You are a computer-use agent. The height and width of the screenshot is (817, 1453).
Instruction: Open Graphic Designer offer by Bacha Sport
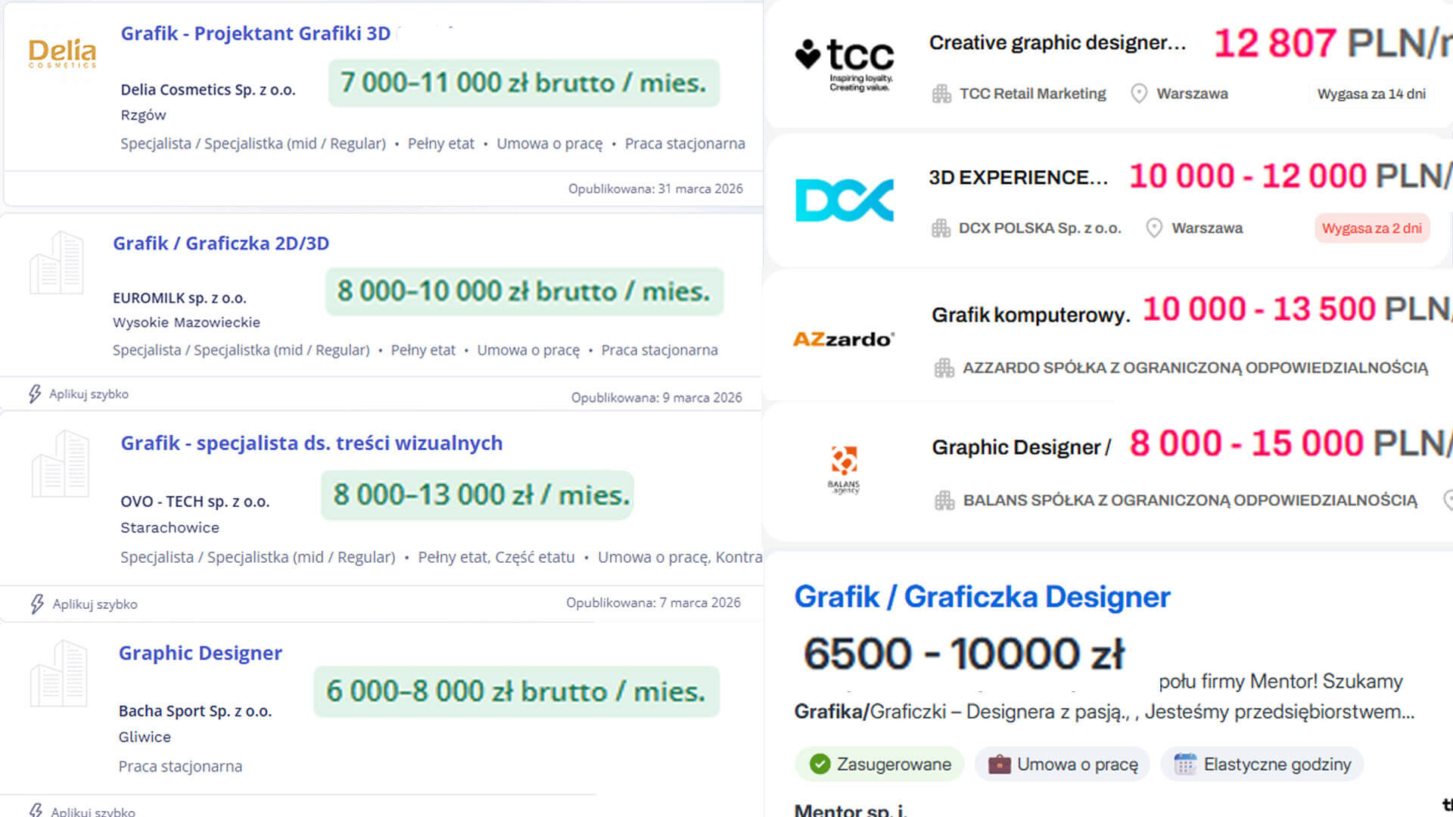click(x=201, y=653)
